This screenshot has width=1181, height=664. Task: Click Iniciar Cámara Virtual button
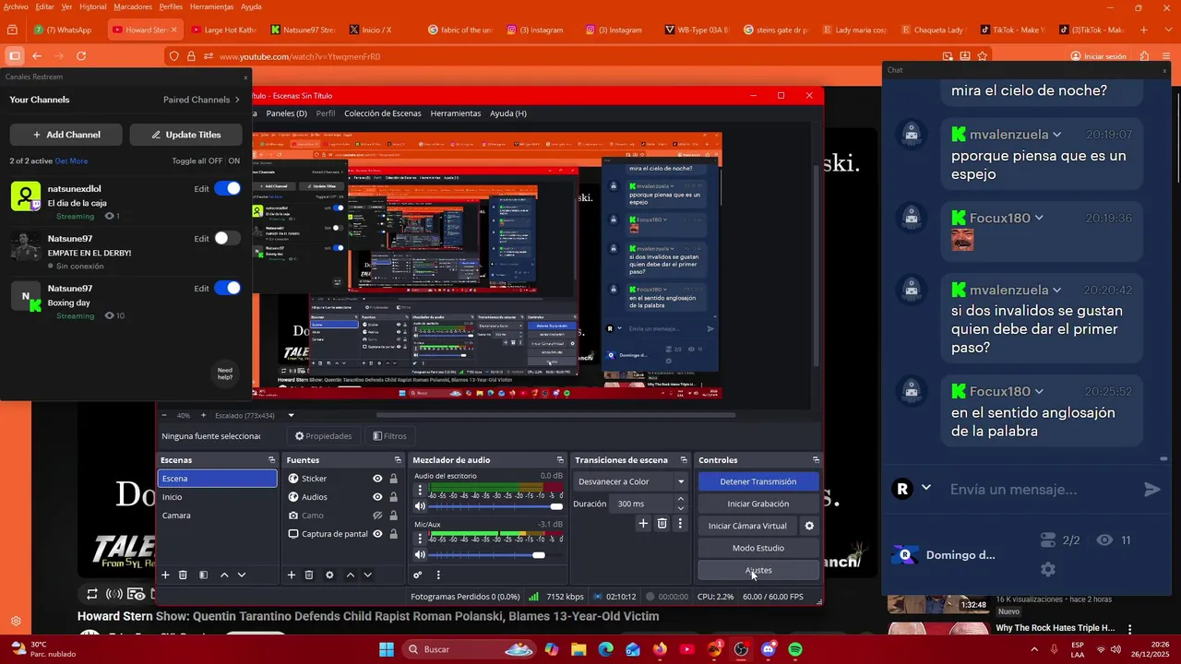coord(747,526)
